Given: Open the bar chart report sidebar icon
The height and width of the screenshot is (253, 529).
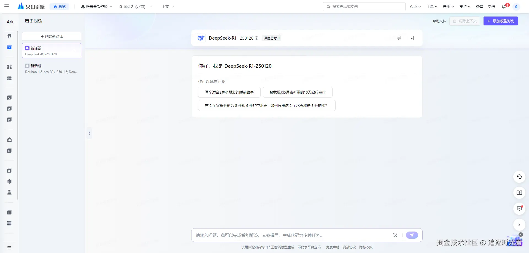Looking at the screenshot, I should coord(9,212).
